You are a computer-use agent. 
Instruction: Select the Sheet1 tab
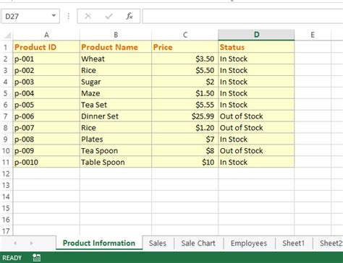[x=293, y=243]
